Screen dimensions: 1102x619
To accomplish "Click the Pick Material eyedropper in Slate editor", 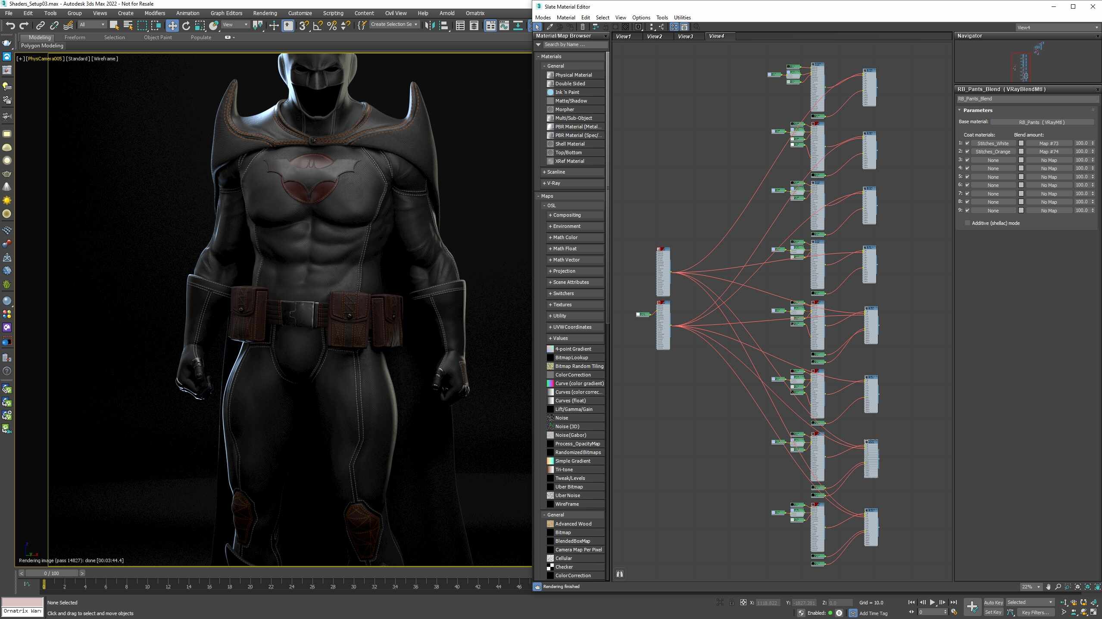I will tap(549, 27).
